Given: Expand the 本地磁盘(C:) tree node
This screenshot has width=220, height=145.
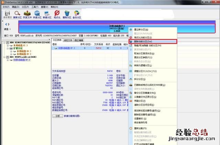Looking at the screenshot, I should pyautogui.click(x=8, y=45).
